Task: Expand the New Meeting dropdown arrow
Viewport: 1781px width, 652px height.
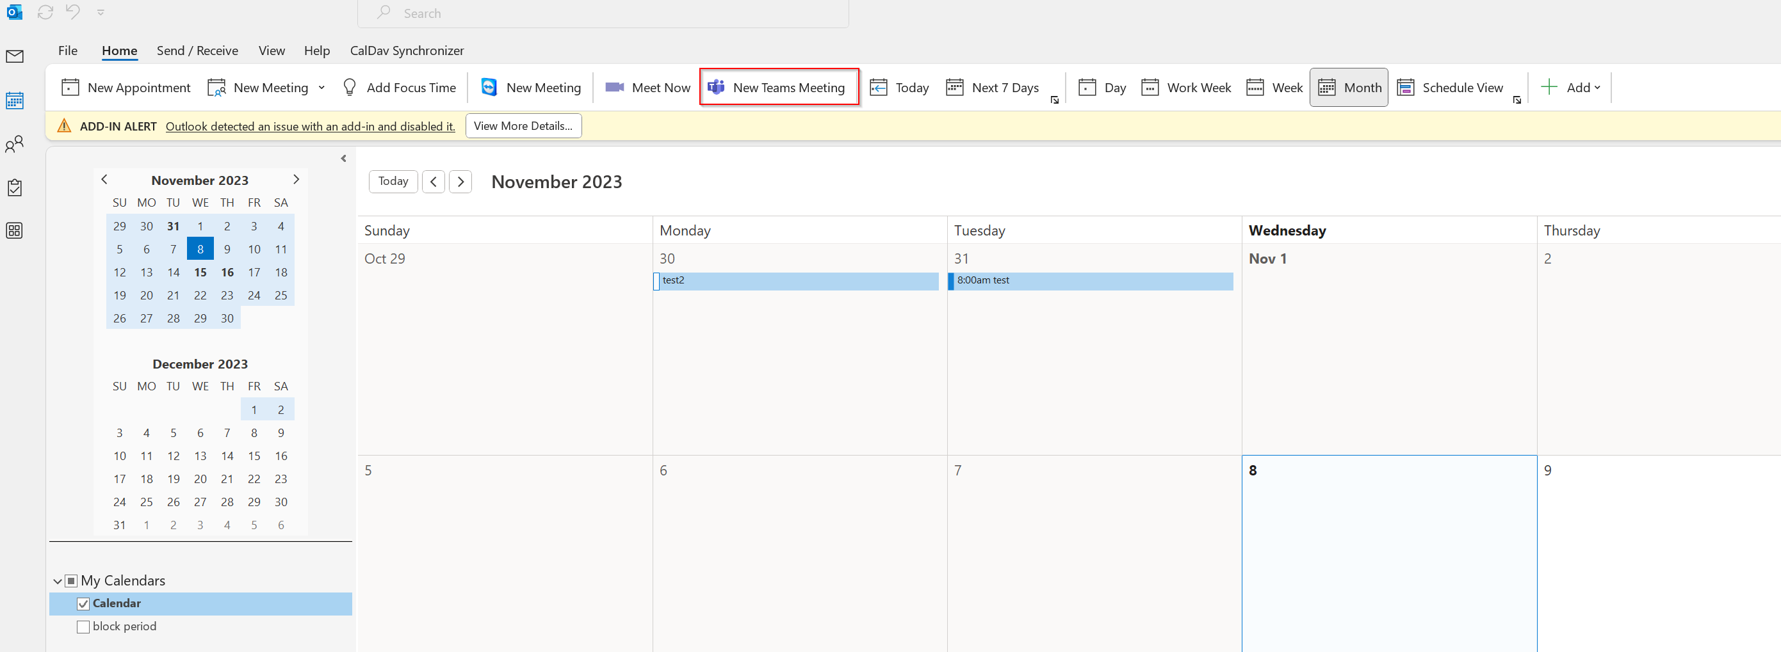Action: [321, 88]
